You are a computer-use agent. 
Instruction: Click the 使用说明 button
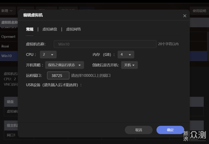(x=199, y=11)
